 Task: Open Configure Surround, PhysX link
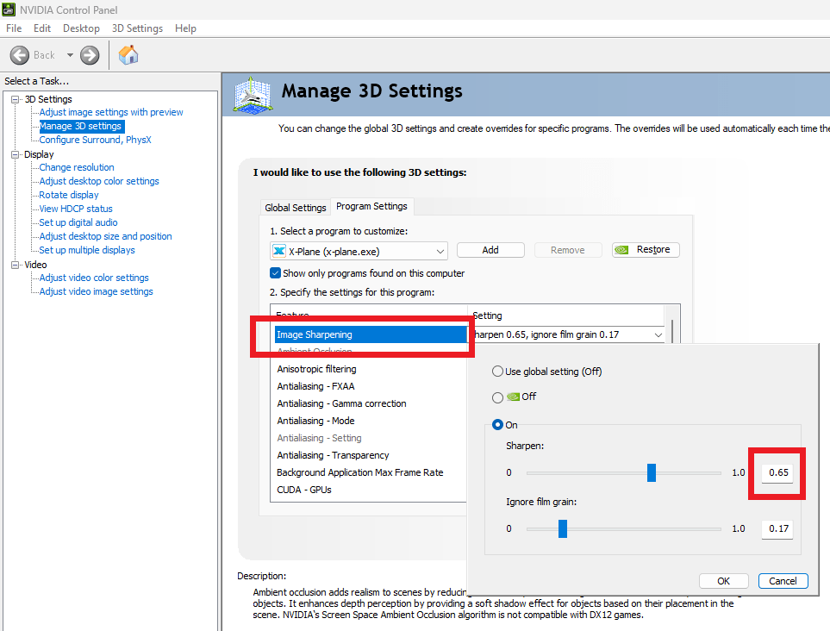tap(96, 140)
